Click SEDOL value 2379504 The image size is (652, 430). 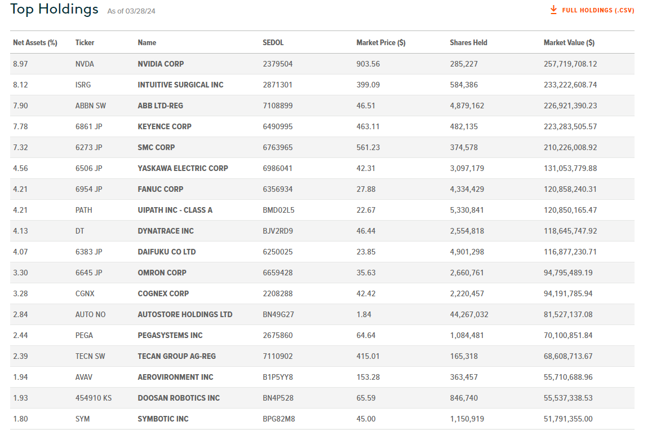tap(278, 64)
